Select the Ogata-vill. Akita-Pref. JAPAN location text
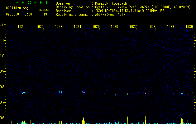The height and width of the screenshot is (124, 196). tap(143, 7)
